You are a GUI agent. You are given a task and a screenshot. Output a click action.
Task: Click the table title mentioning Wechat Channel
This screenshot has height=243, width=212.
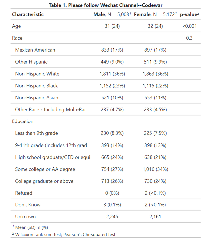(106, 5)
